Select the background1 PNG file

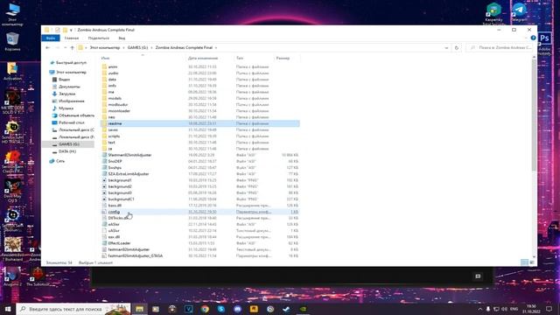(x=120, y=180)
